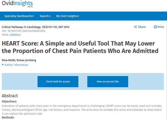The image size is (167, 120).
Task: Click the My Ovid Insights caret arrow
Action: pos(78,16)
